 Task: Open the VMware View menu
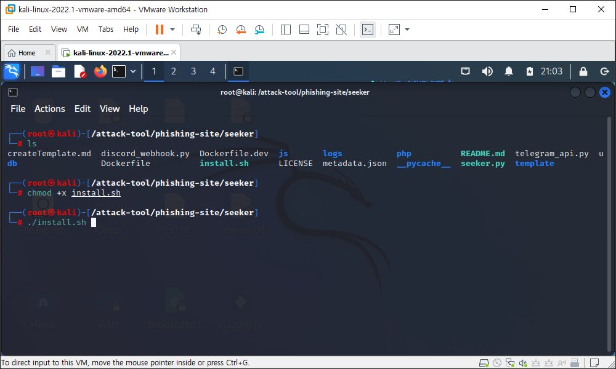click(59, 30)
